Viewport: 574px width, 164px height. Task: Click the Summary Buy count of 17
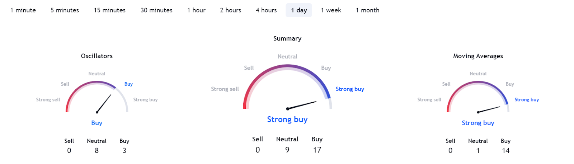pos(317,150)
